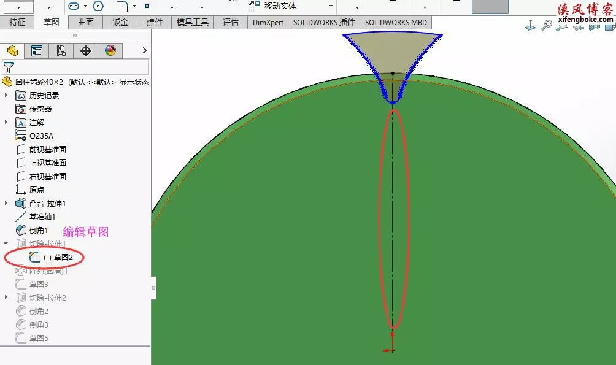Switch to the 钣金 tab
Viewport: 616px width, 365px height.
120,22
